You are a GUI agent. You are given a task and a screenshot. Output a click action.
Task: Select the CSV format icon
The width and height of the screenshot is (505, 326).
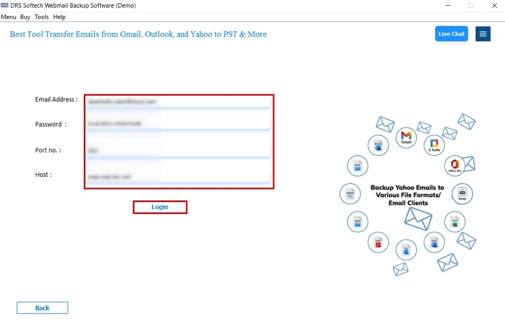click(x=455, y=222)
